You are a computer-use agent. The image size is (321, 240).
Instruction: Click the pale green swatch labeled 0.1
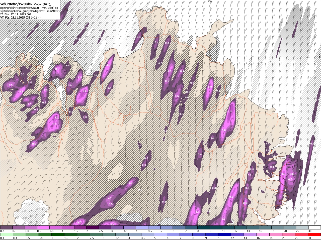tap(6, 235)
